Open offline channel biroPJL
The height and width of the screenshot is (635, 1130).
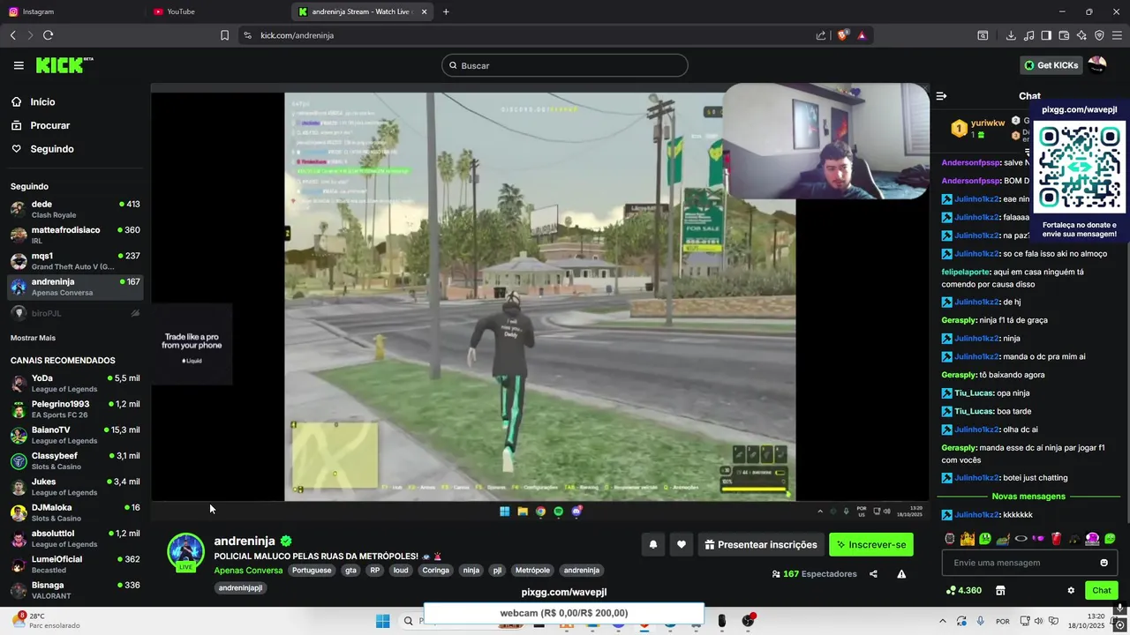pyautogui.click(x=75, y=313)
